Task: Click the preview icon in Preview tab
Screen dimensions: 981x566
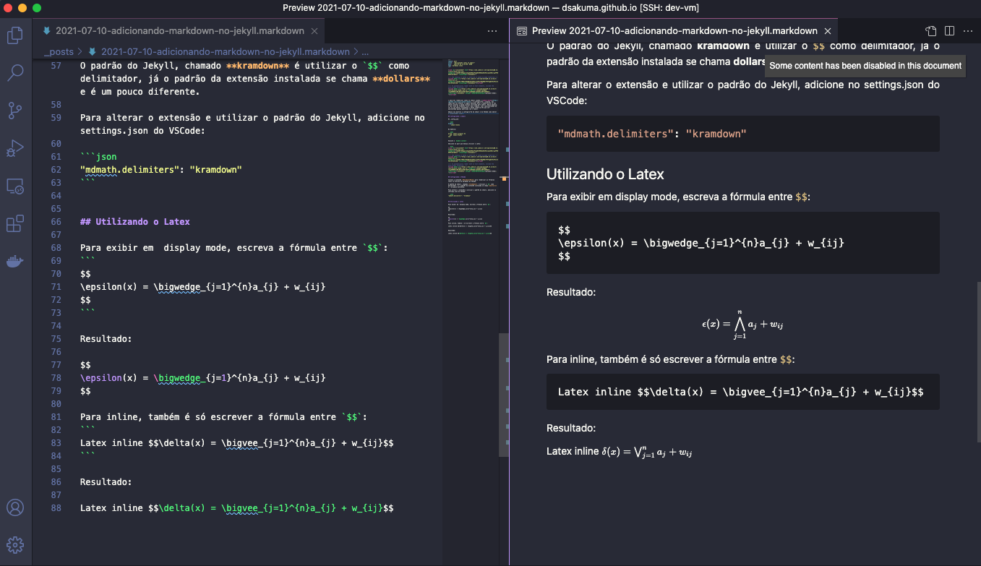Action: pos(521,31)
